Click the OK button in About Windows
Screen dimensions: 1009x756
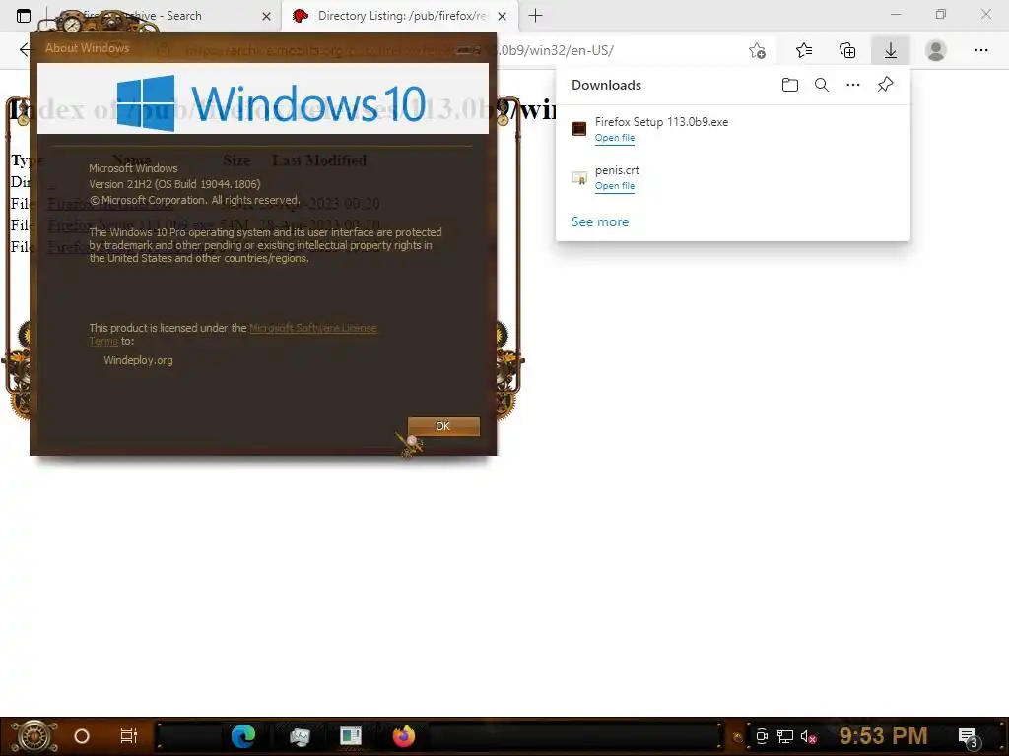click(443, 426)
